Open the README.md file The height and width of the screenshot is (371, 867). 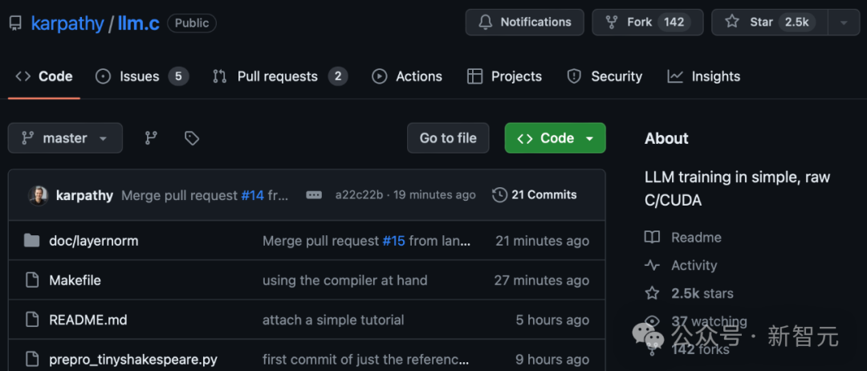click(88, 320)
